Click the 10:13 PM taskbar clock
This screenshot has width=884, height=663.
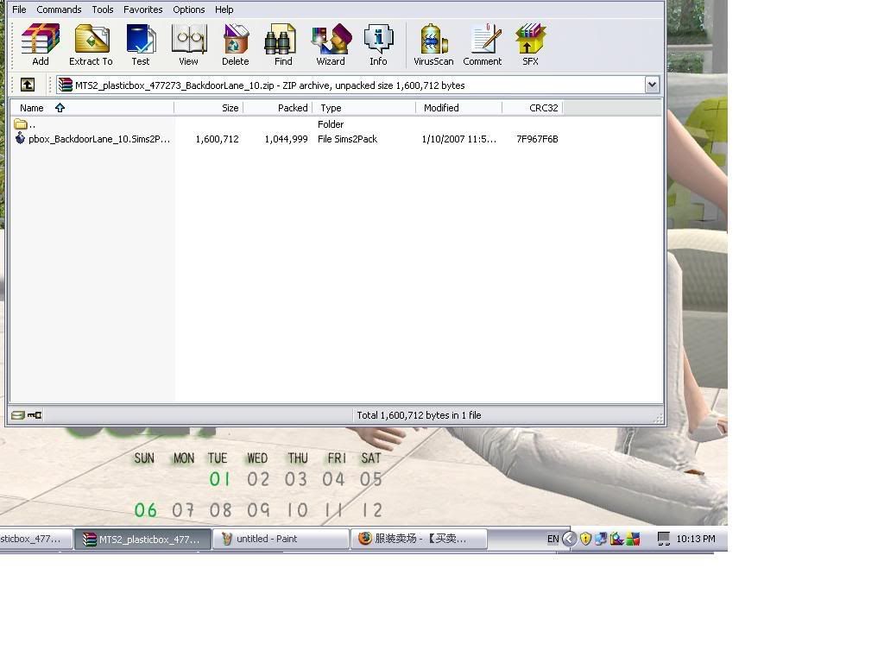[x=696, y=539]
